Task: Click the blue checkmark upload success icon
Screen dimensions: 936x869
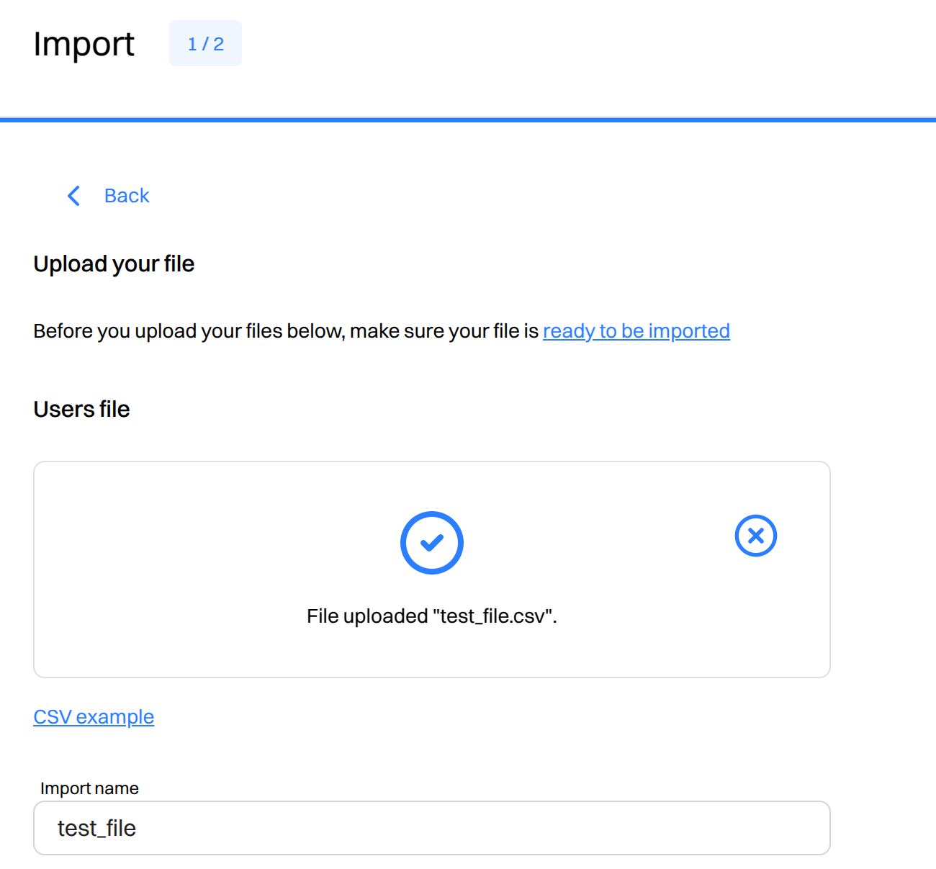Action: click(432, 543)
